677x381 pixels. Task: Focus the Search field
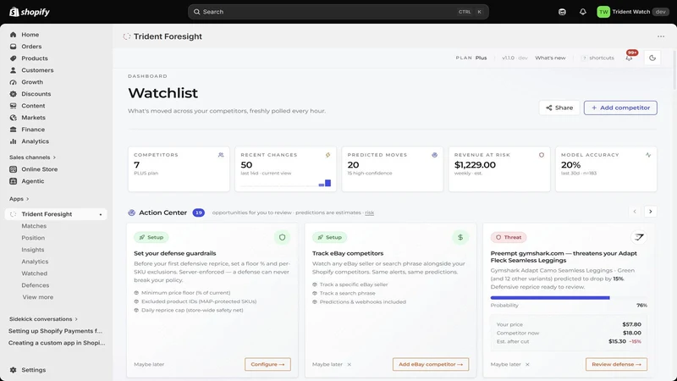338,12
